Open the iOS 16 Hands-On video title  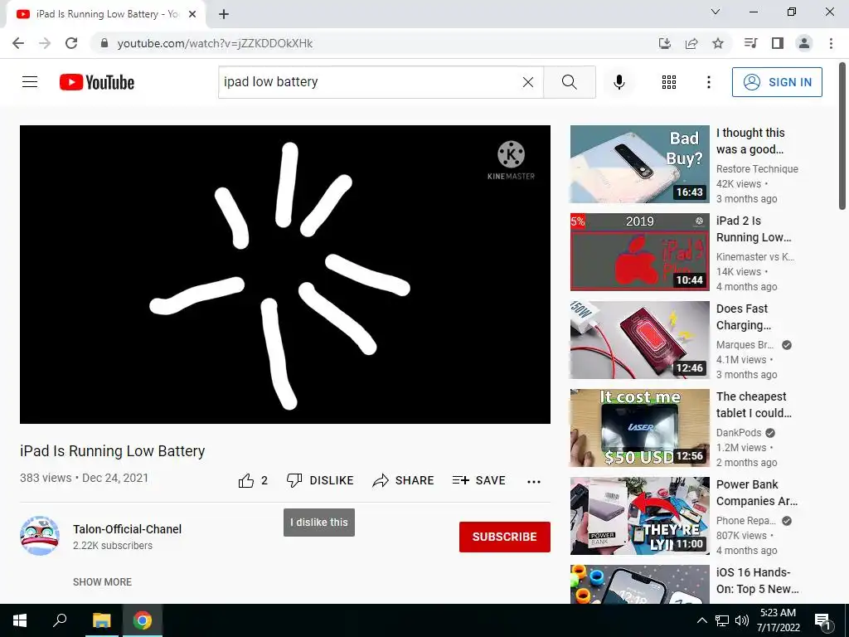coord(757,581)
